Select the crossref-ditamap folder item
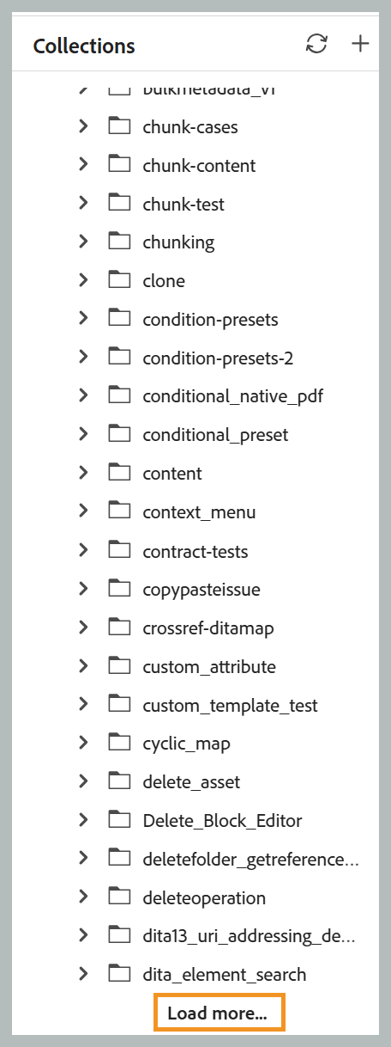Viewport: 391px width, 1047px height. 208,628
